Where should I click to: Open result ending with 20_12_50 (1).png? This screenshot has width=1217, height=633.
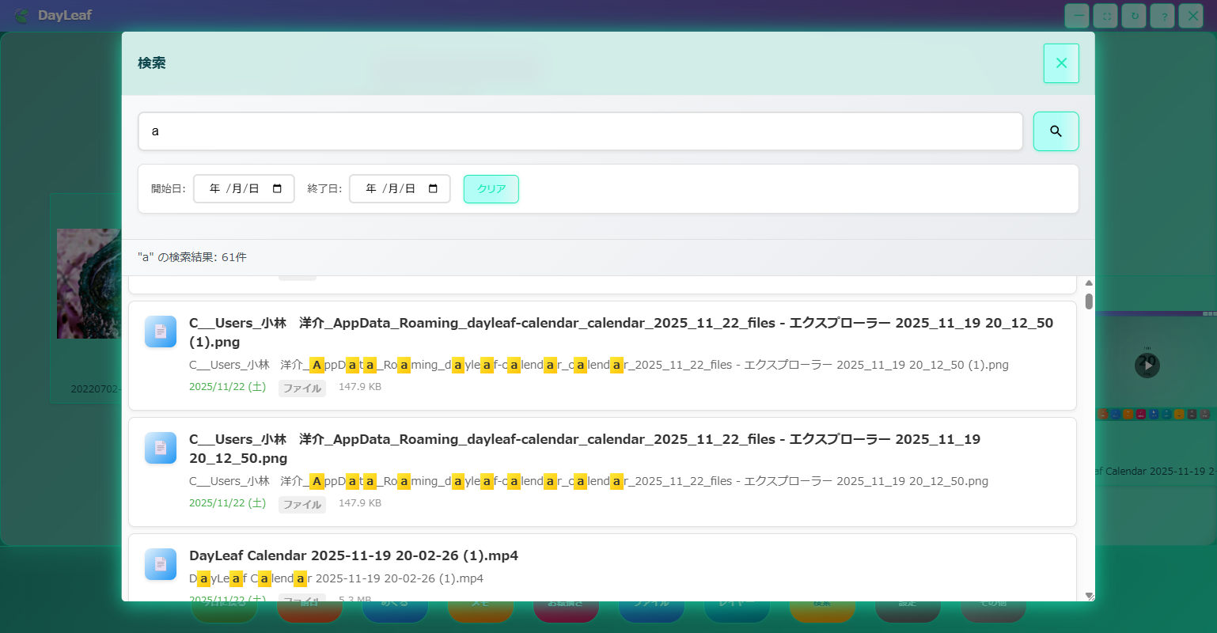(620, 332)
